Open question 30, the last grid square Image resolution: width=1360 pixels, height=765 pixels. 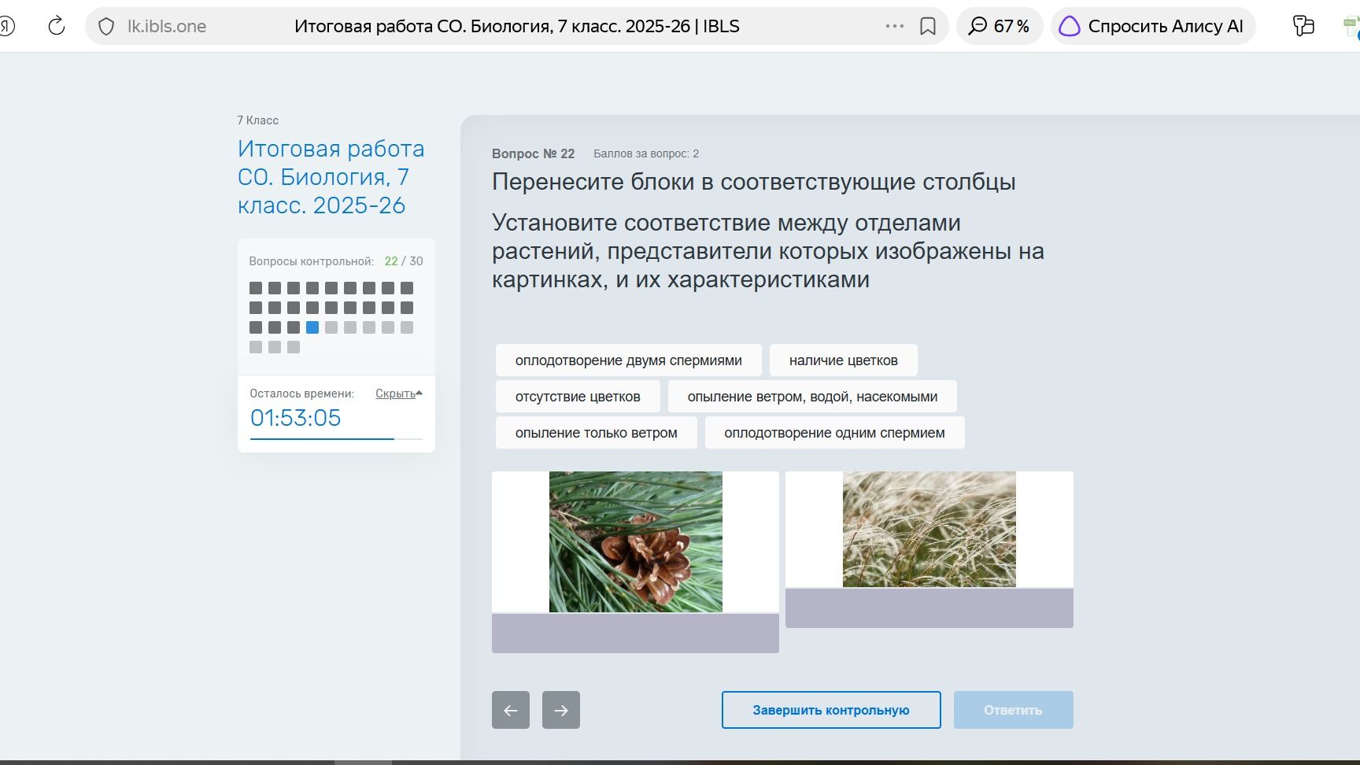(x=294, y=347)
